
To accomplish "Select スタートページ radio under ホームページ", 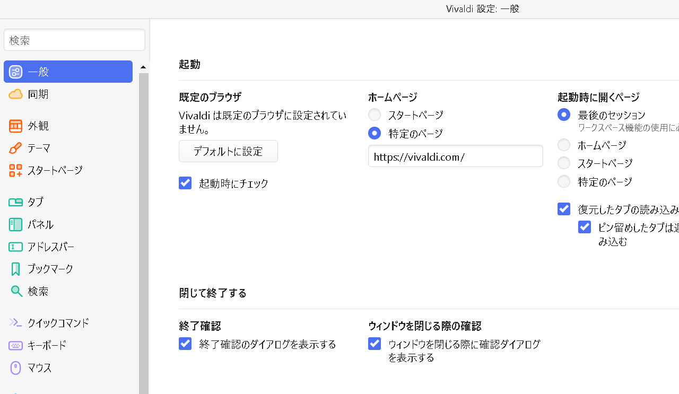I will [x=375, y=115].
